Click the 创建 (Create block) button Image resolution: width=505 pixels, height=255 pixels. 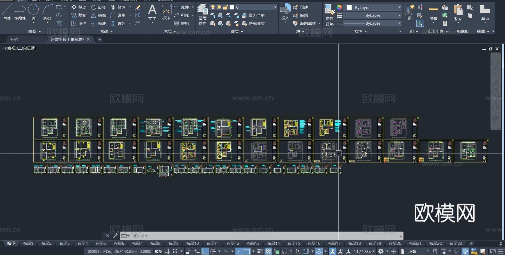pyautogui.click(x=300, y=7)
